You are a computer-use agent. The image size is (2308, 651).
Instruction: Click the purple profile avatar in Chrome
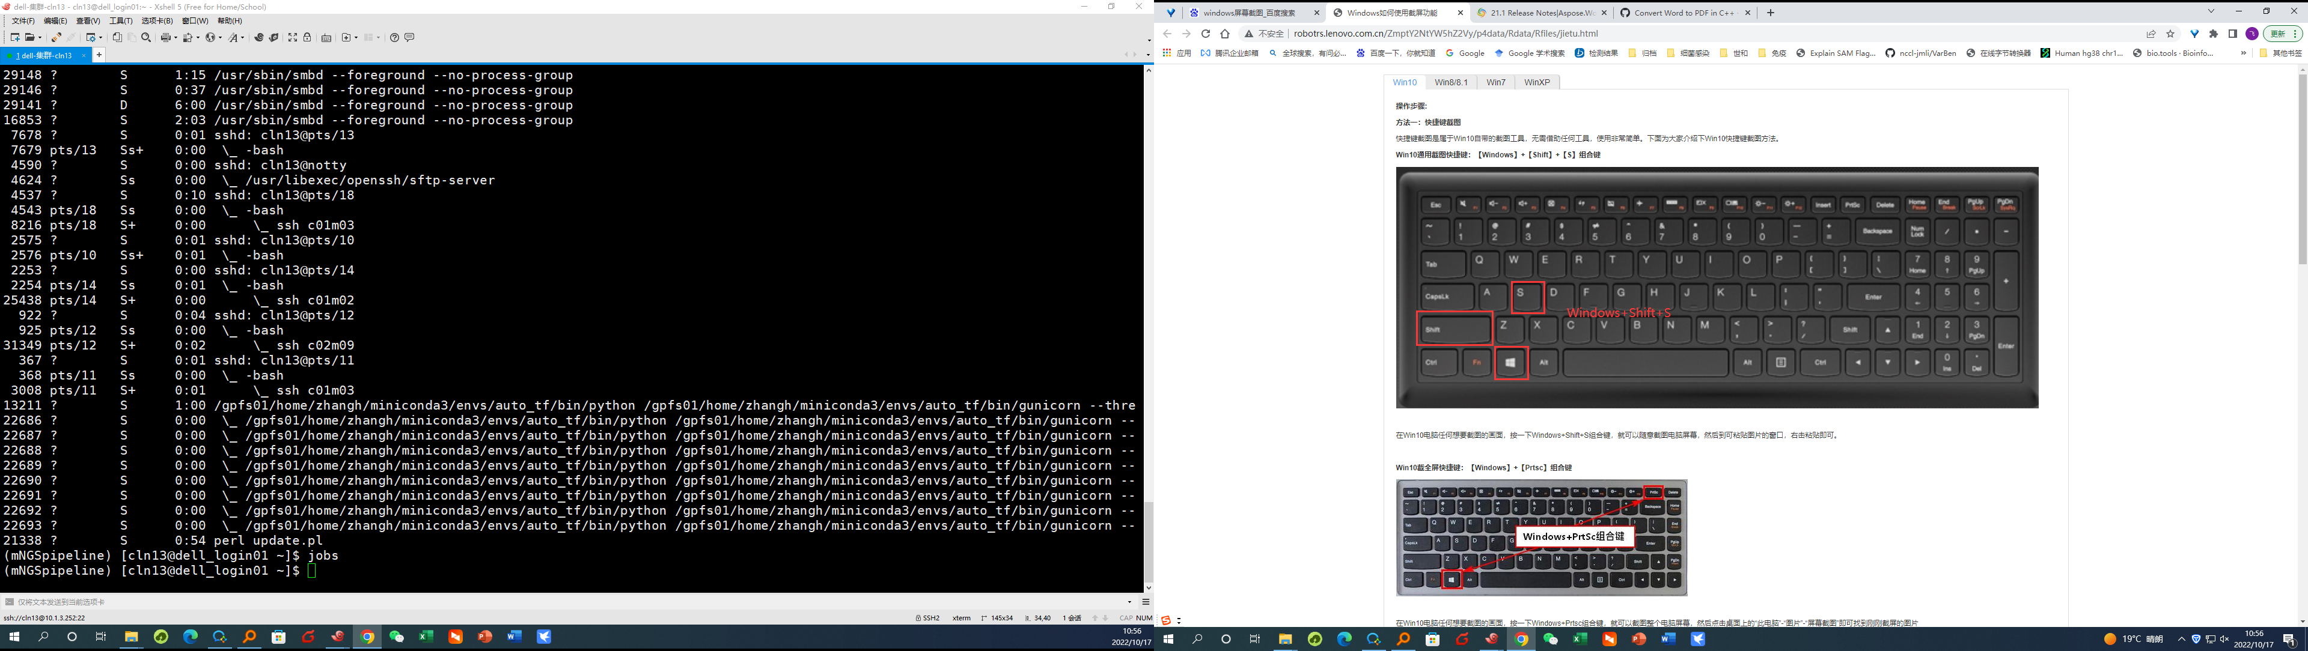pos(2253,34)
